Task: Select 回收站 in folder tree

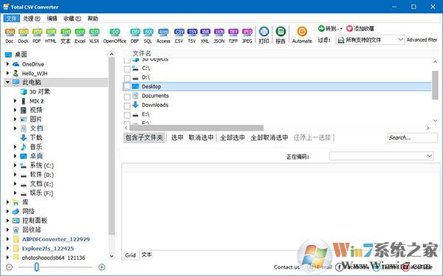Action: click(x=32, y=230)
